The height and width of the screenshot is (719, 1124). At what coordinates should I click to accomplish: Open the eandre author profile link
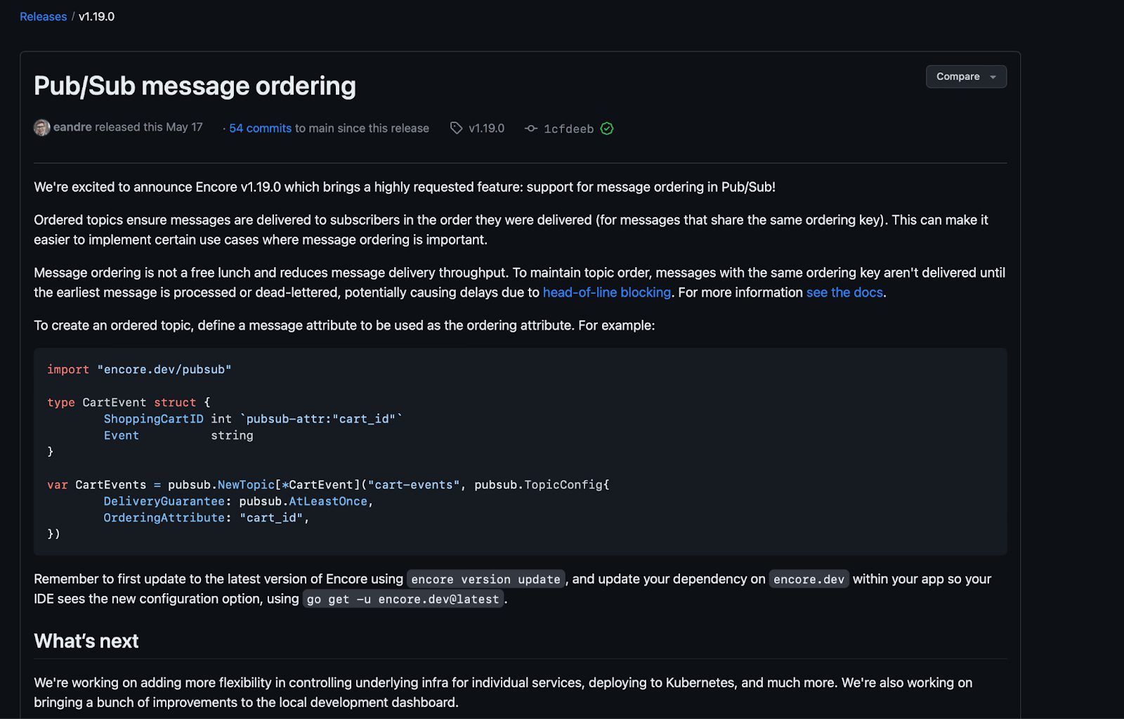coord(72,127)
